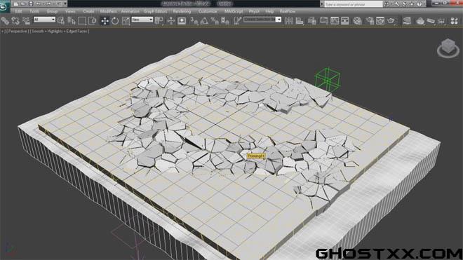This screenshot has width=463, height=260.
Task: Open the Modifiers menu
Action: tap(108, 11)
